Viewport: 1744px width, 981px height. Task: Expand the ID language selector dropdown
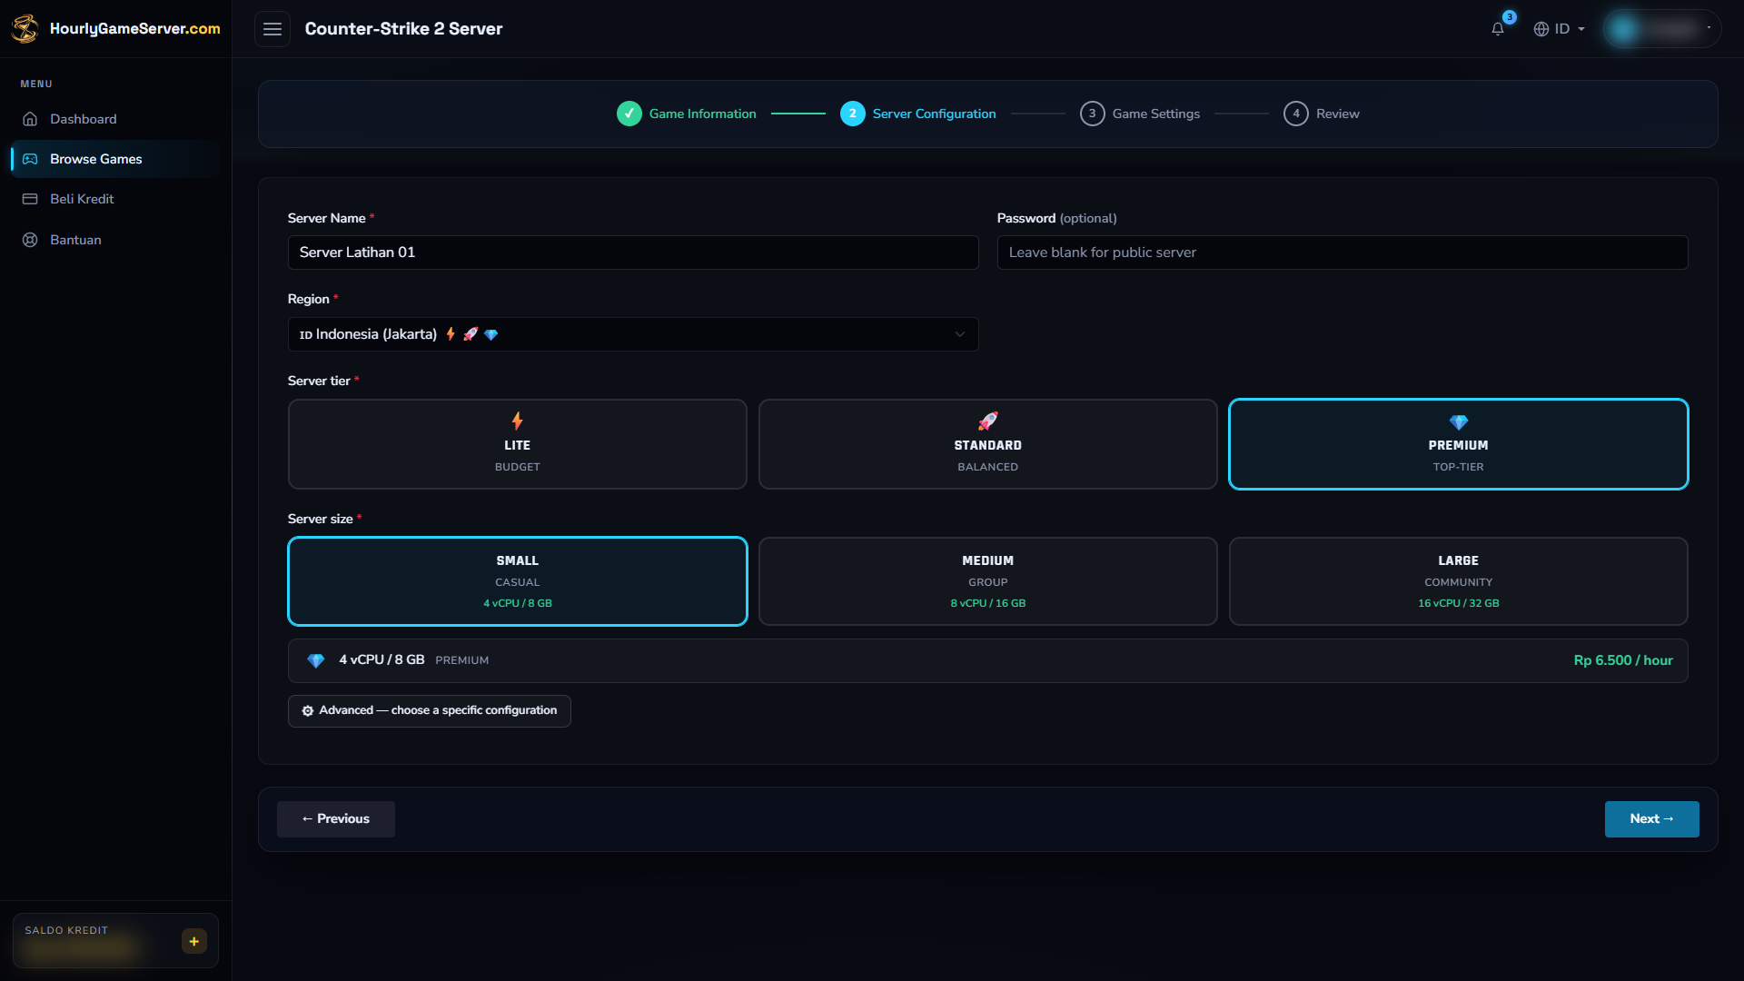point(1560,29)
